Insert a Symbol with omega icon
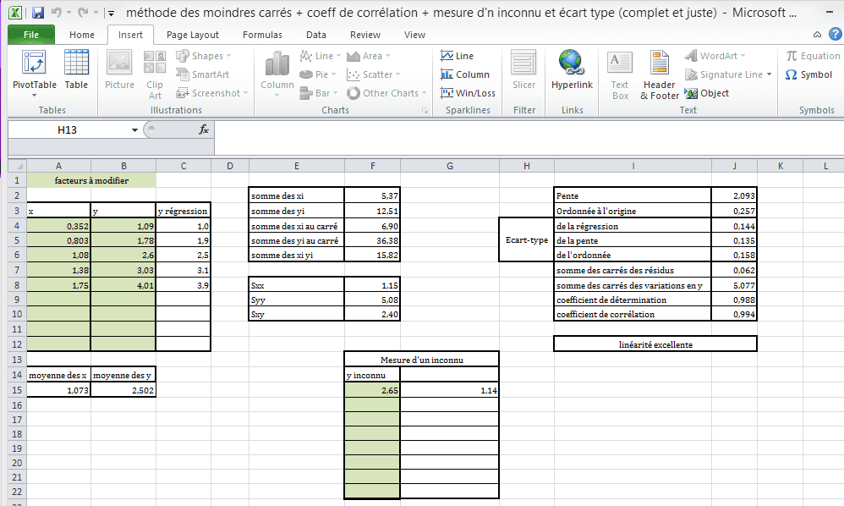This screenshot has height=506, width=844. click(x=809, y=74)
